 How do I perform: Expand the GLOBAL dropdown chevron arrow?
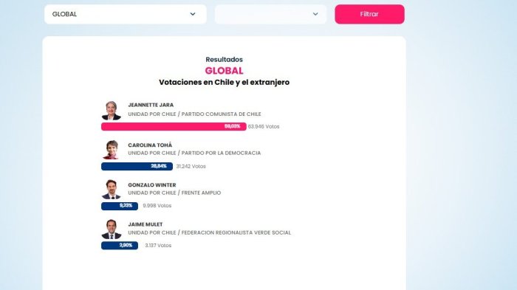pos(193,14)
